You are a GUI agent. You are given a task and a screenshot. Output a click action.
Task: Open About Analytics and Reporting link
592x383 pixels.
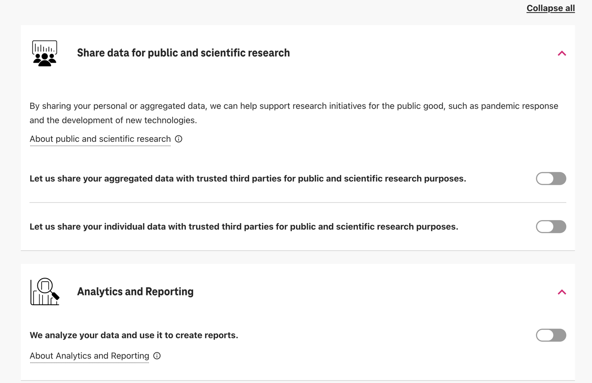click(89, 356)
